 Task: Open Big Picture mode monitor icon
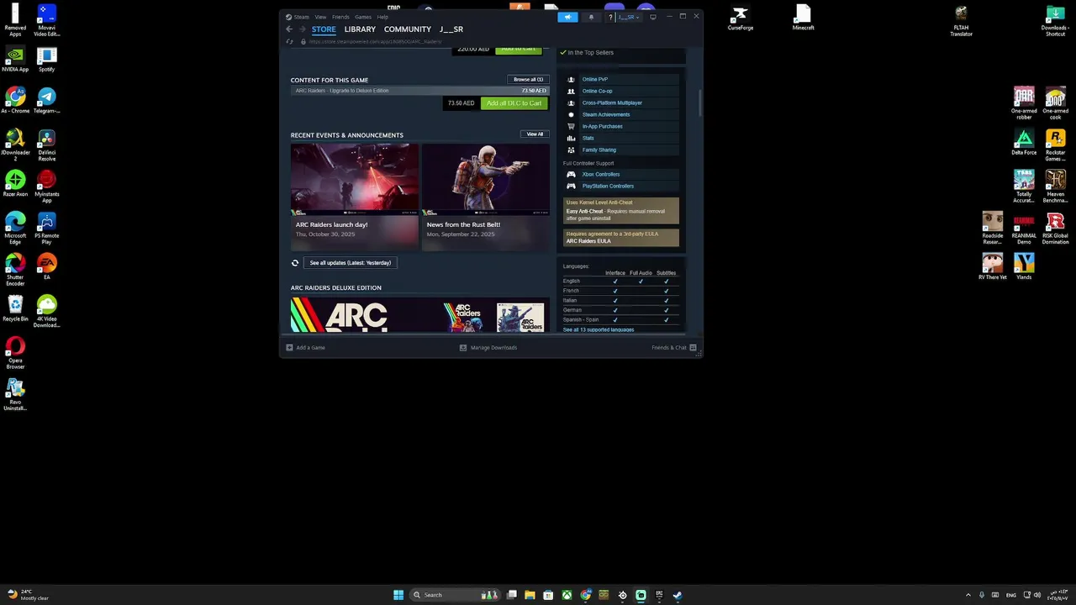[x=653, y=17]
